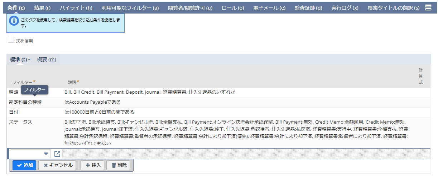
Task: Switch to the 監査証跡 tab
Action: pyautogui.click(x=308, y=7)
